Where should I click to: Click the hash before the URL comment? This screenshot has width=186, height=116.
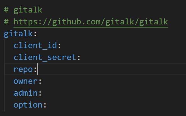[x=6, y=22]
